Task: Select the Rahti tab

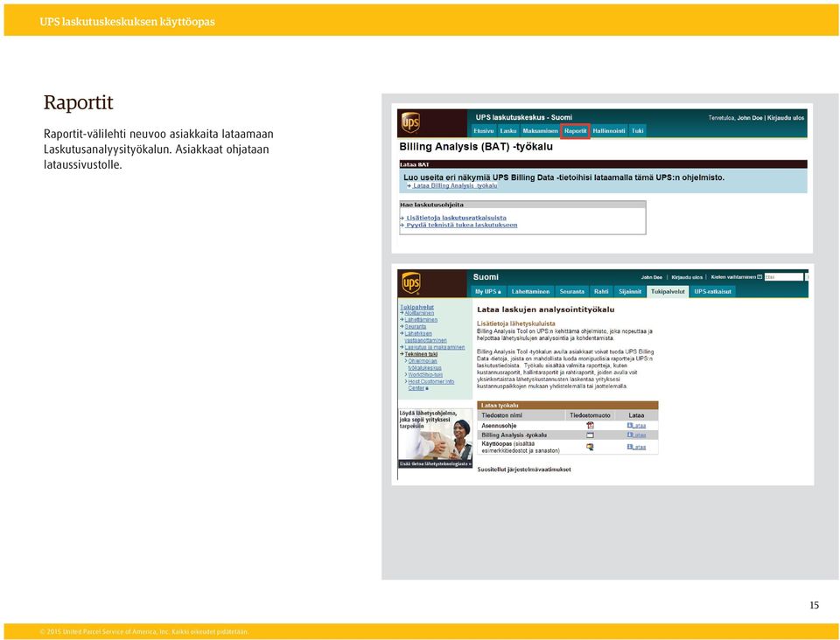Action: click(x=601, y=292)
